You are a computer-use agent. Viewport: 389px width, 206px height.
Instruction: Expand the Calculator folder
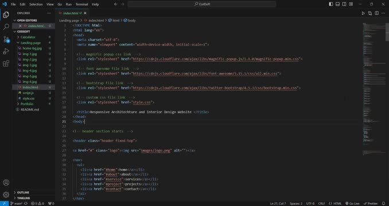point(28,37)
